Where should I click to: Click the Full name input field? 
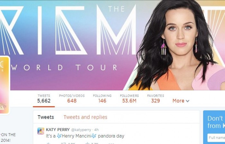(216, 138)
